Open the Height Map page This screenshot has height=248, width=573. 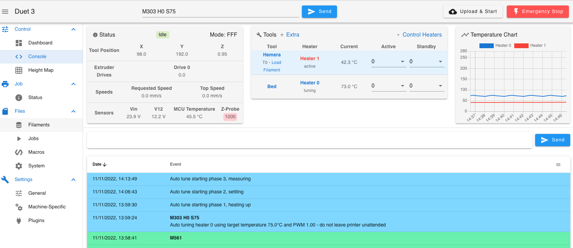(x=41, y=70)
